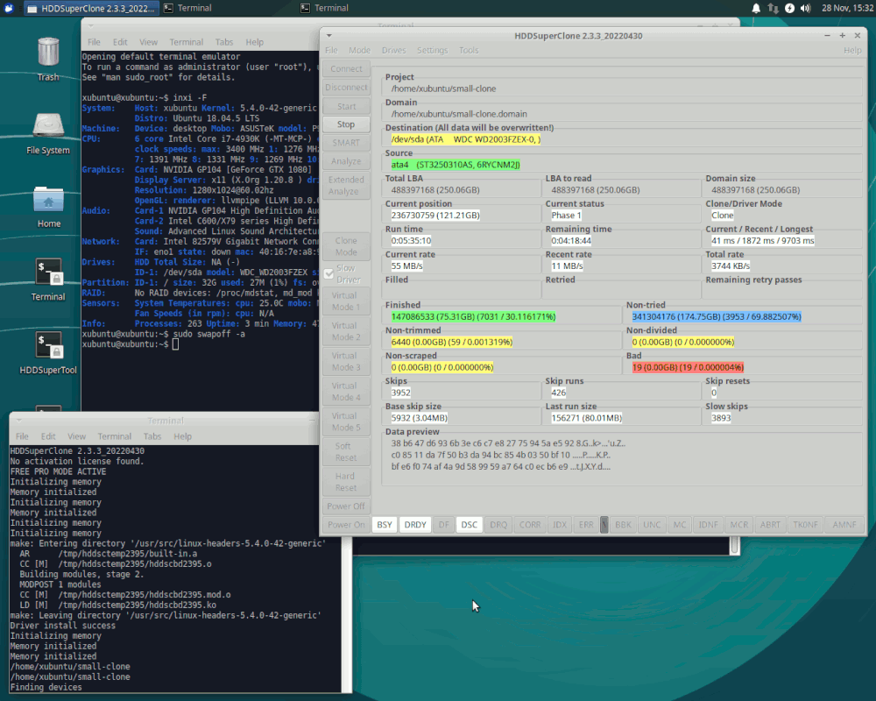876x701 pixels.
Task: Click the SMART button
Action: (346, 143)
